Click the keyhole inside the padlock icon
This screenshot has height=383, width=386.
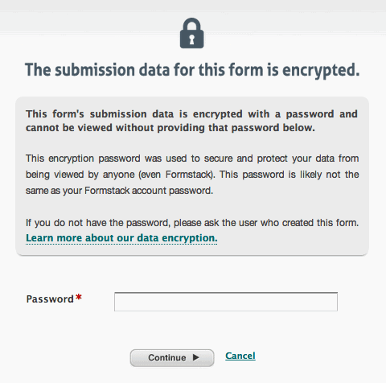click(191, 39)
